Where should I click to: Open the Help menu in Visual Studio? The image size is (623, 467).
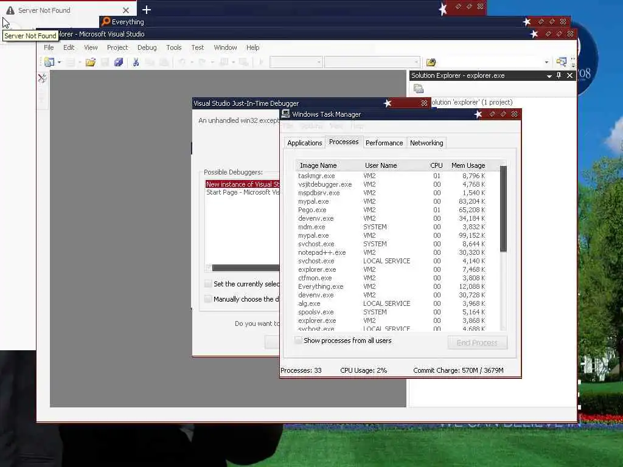coord(252,47)
